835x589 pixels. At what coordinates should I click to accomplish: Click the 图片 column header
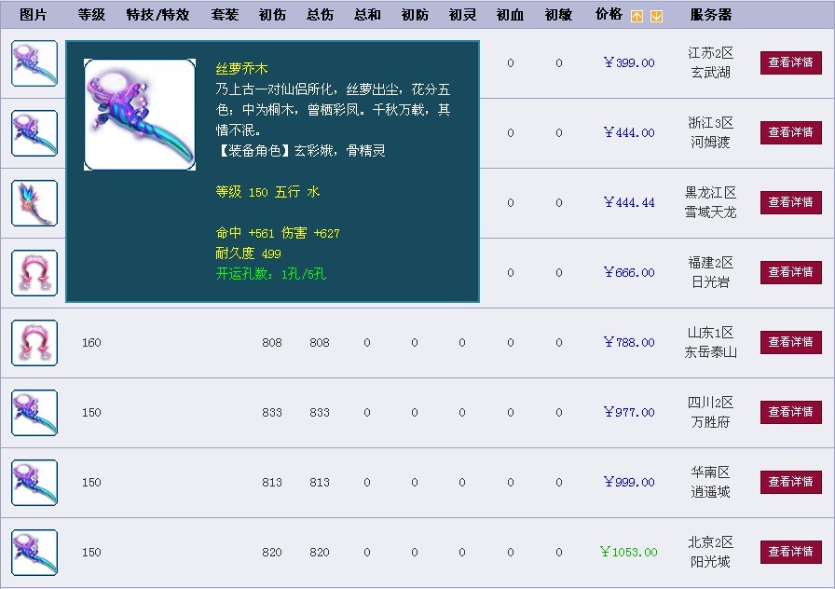(x=33, y=15)
